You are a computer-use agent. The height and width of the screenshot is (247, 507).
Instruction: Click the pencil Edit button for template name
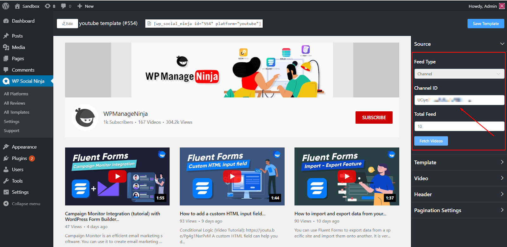click(x=67, y=23)
